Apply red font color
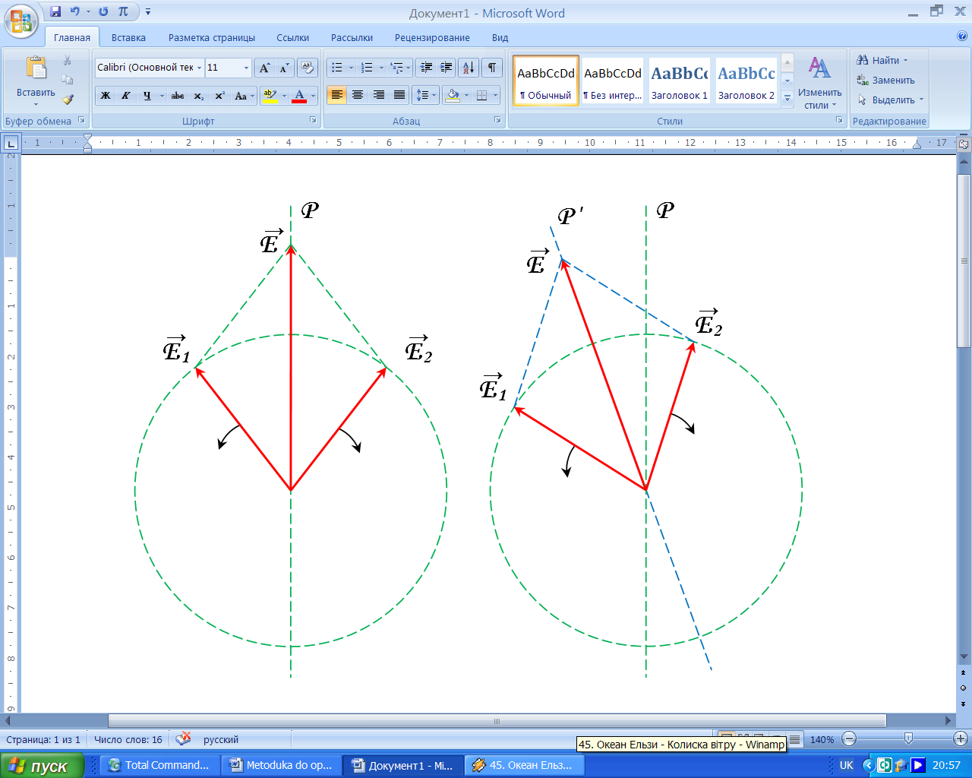 299,96
